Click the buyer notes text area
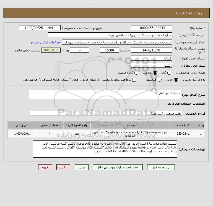This screenshot has height=206, width=213. tap(105, 149)
